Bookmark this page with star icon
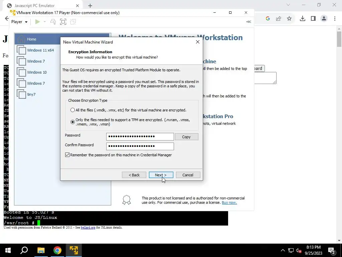 (289, 19)
